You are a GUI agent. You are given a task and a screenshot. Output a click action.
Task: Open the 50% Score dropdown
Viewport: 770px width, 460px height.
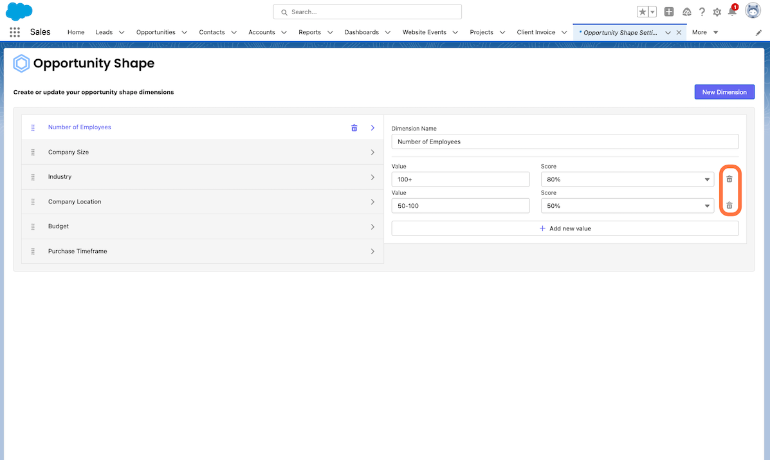(x=627, y=206)
